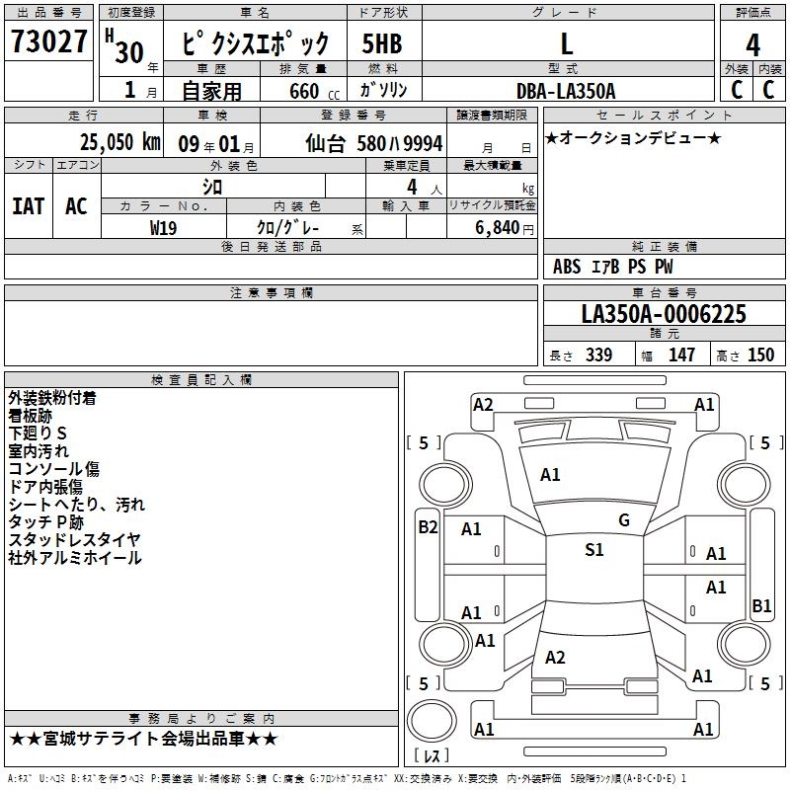This screenshot has width=790, height=790.
Task: Select the ★★宮城サテライト会場出品車★★ notice
Action: click(x=143, y=739)
